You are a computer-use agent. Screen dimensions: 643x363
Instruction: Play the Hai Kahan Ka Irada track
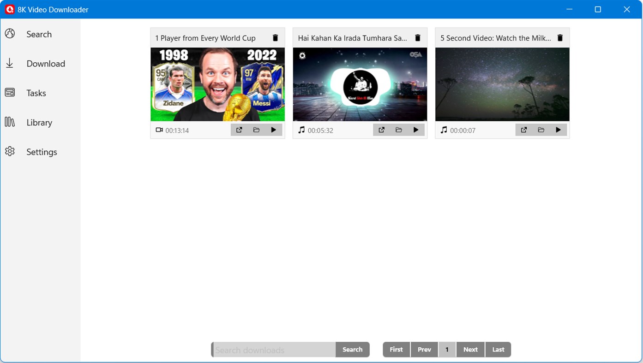[x=415, y=130]
